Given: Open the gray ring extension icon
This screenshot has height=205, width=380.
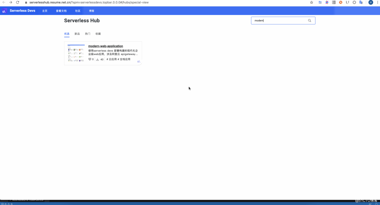Looking at the screenshot, I should 354,2.
